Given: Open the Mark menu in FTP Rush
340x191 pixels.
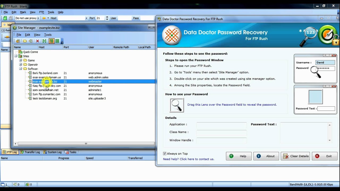Looking at the screenshot, I should (23, 12).
